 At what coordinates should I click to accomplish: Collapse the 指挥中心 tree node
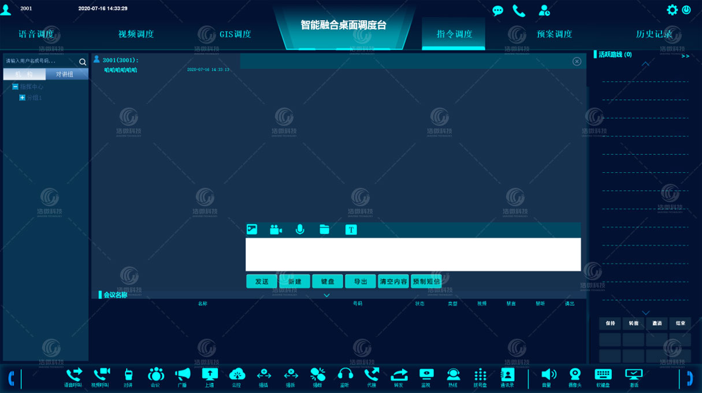[15, 87]
